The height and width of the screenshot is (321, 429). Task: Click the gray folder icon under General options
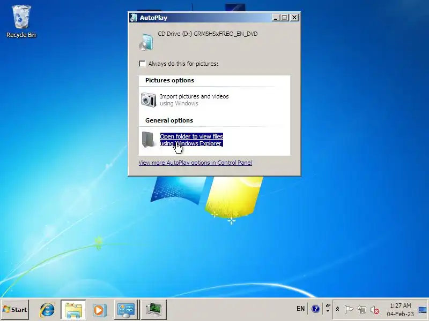tap(149, 140)
